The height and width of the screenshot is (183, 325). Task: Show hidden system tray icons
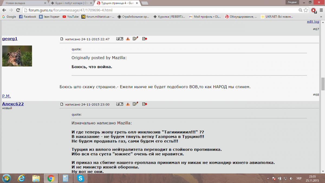point(268,178)
